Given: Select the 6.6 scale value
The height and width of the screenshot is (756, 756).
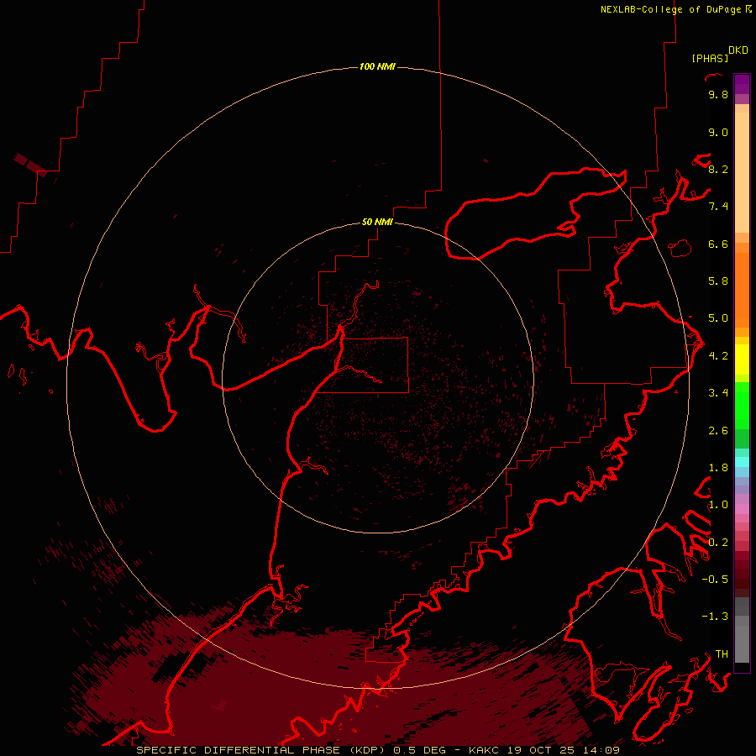Looking at the screenshot, I should [718, 244].
